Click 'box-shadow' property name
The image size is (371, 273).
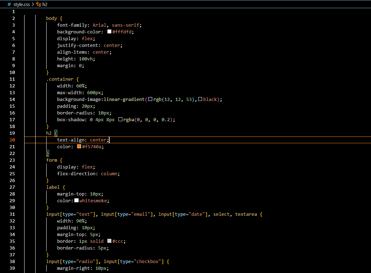pyautogui.click(x=71, y=119)
